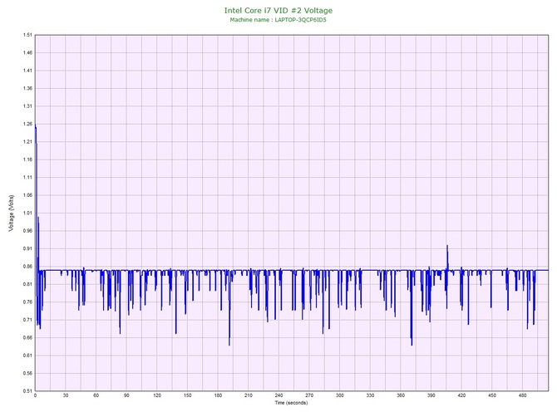Click the 1.36 value on voltage axis
This screenshot has height=417, width=557.
27,88
